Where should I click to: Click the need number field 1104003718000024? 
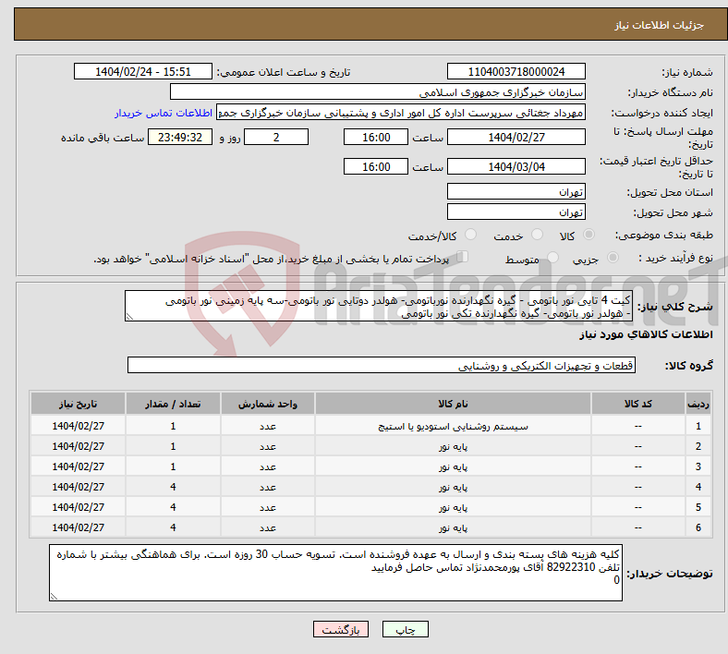tap(516, 71)
